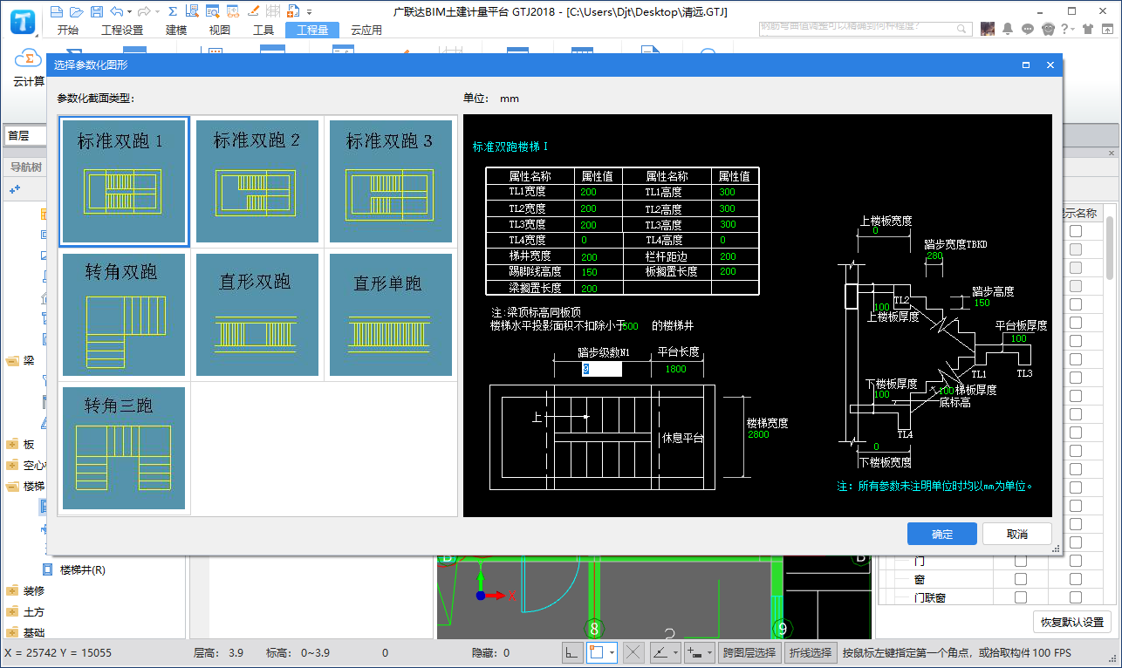Click the user avatar picture
Viewport: 1122px width, 668px height.
pyautogui.click(x=988, y=29)
